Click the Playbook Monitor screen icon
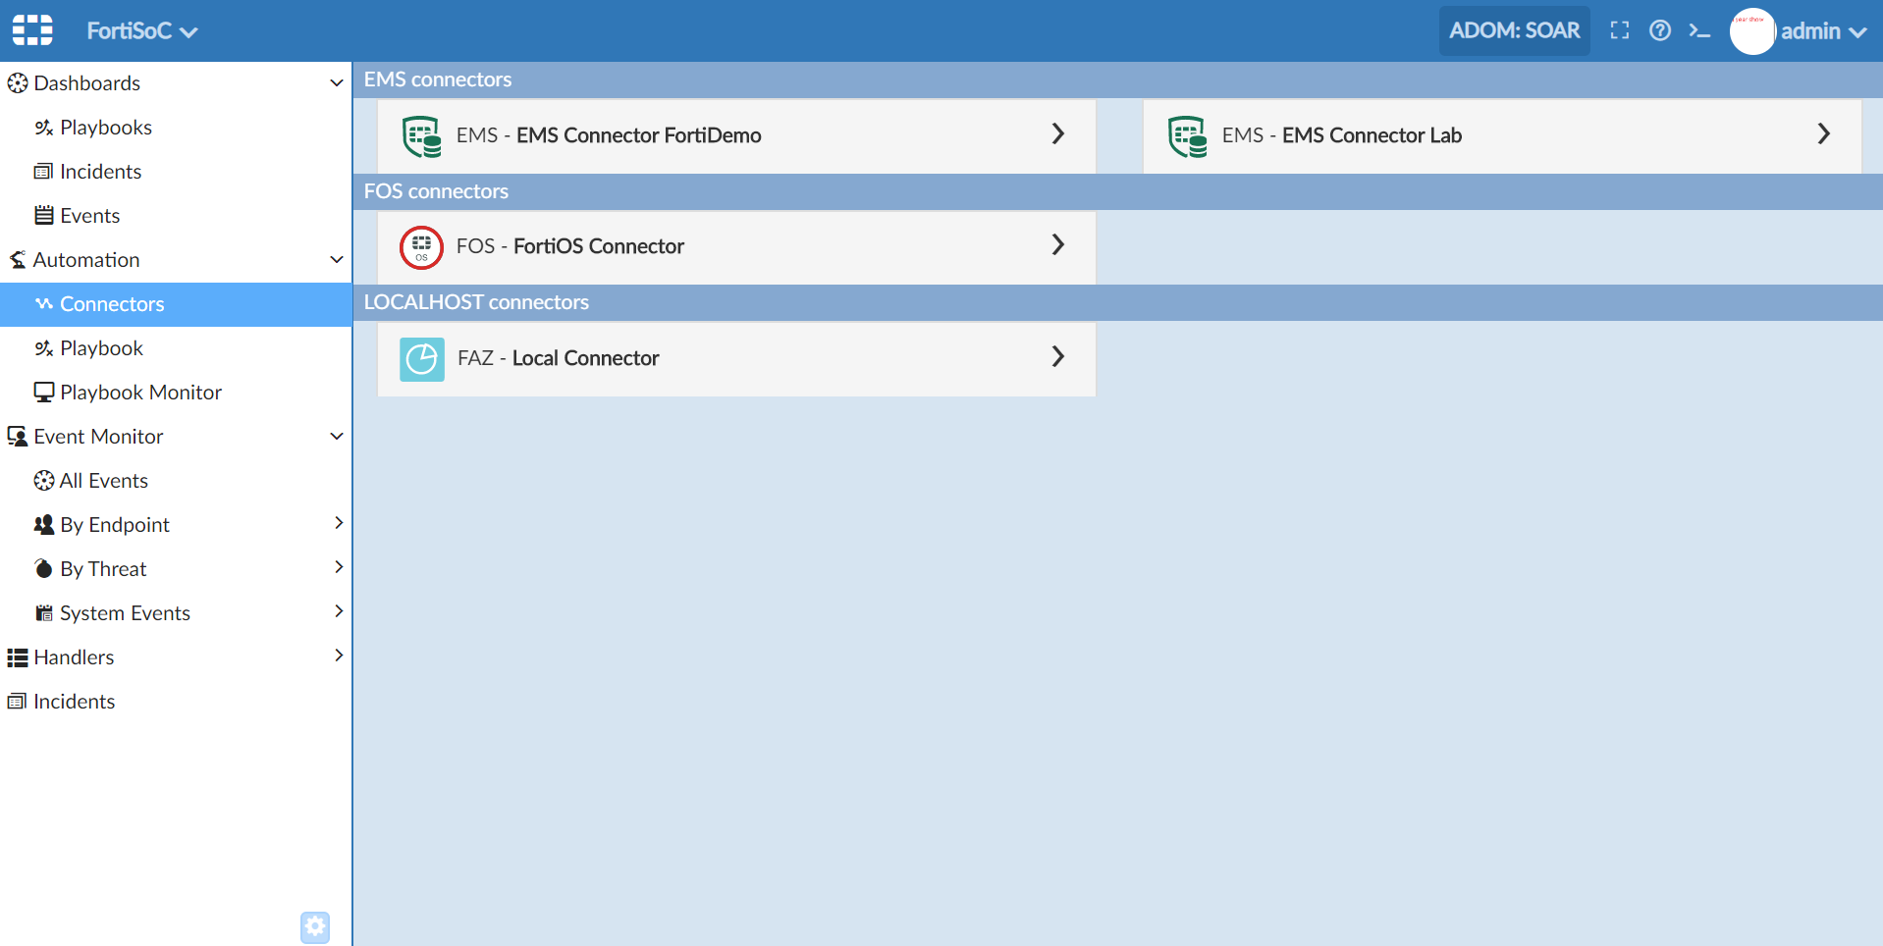This screenshot has width=1883, height=946. tap(44, 393)
